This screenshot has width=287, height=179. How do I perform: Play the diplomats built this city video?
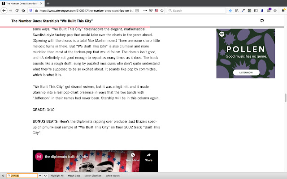coord(95,161)
